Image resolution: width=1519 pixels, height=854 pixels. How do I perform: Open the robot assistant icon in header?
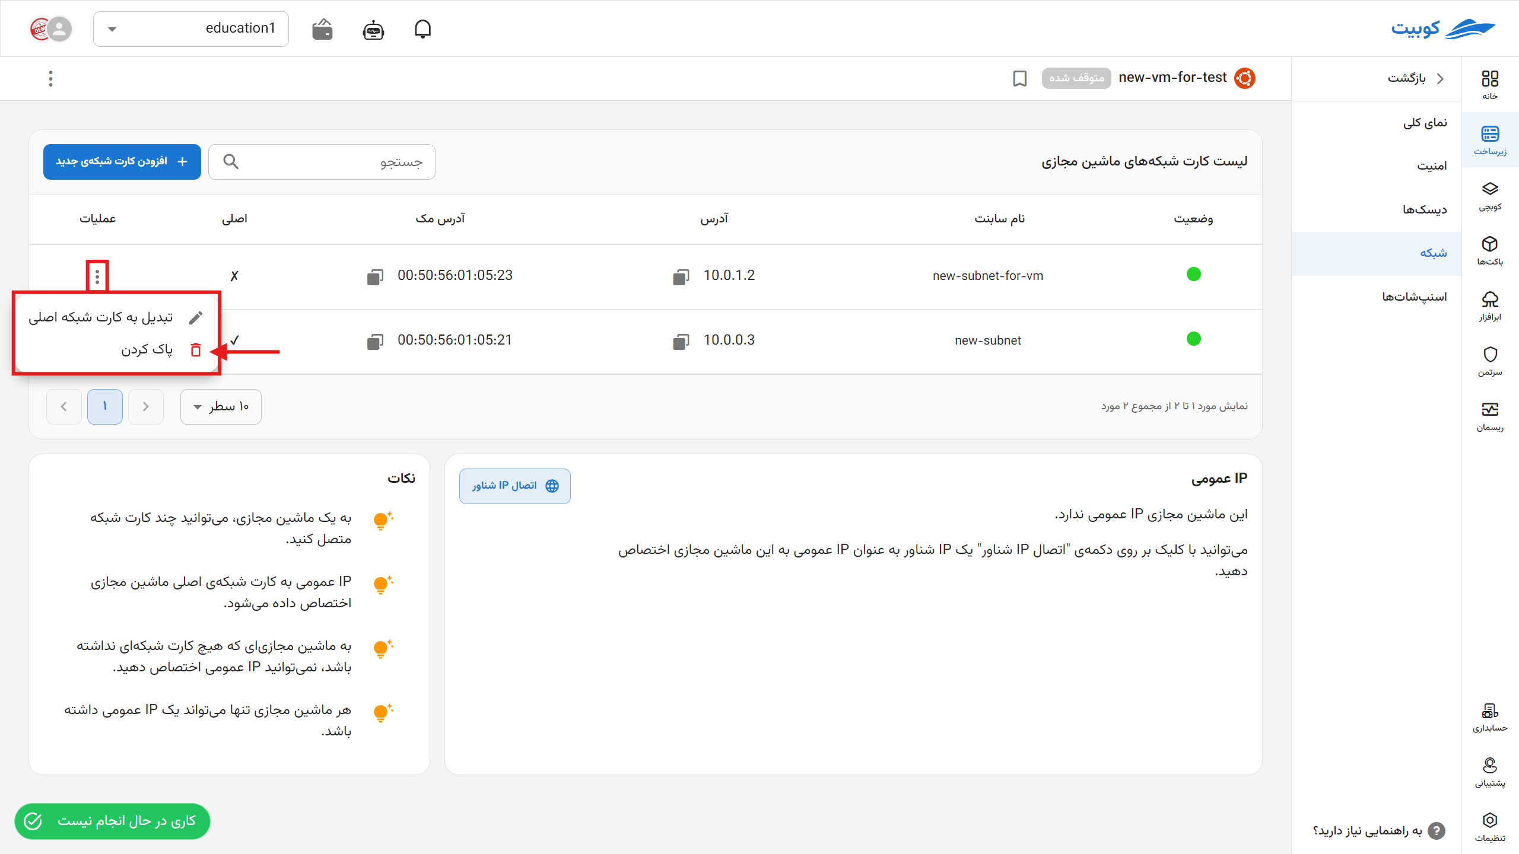coord(373,28)
